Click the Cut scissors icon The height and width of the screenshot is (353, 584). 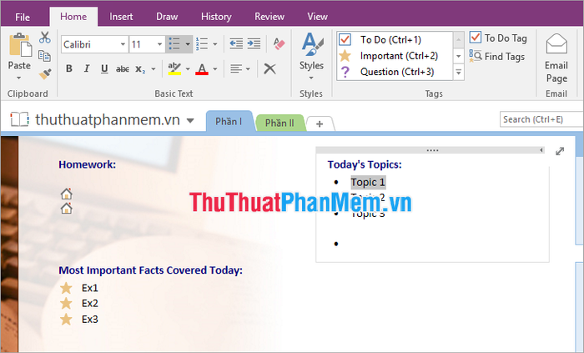tap(45, 38)
